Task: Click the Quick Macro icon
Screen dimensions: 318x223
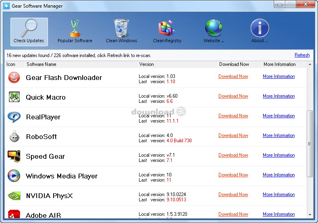Action: 14,97
